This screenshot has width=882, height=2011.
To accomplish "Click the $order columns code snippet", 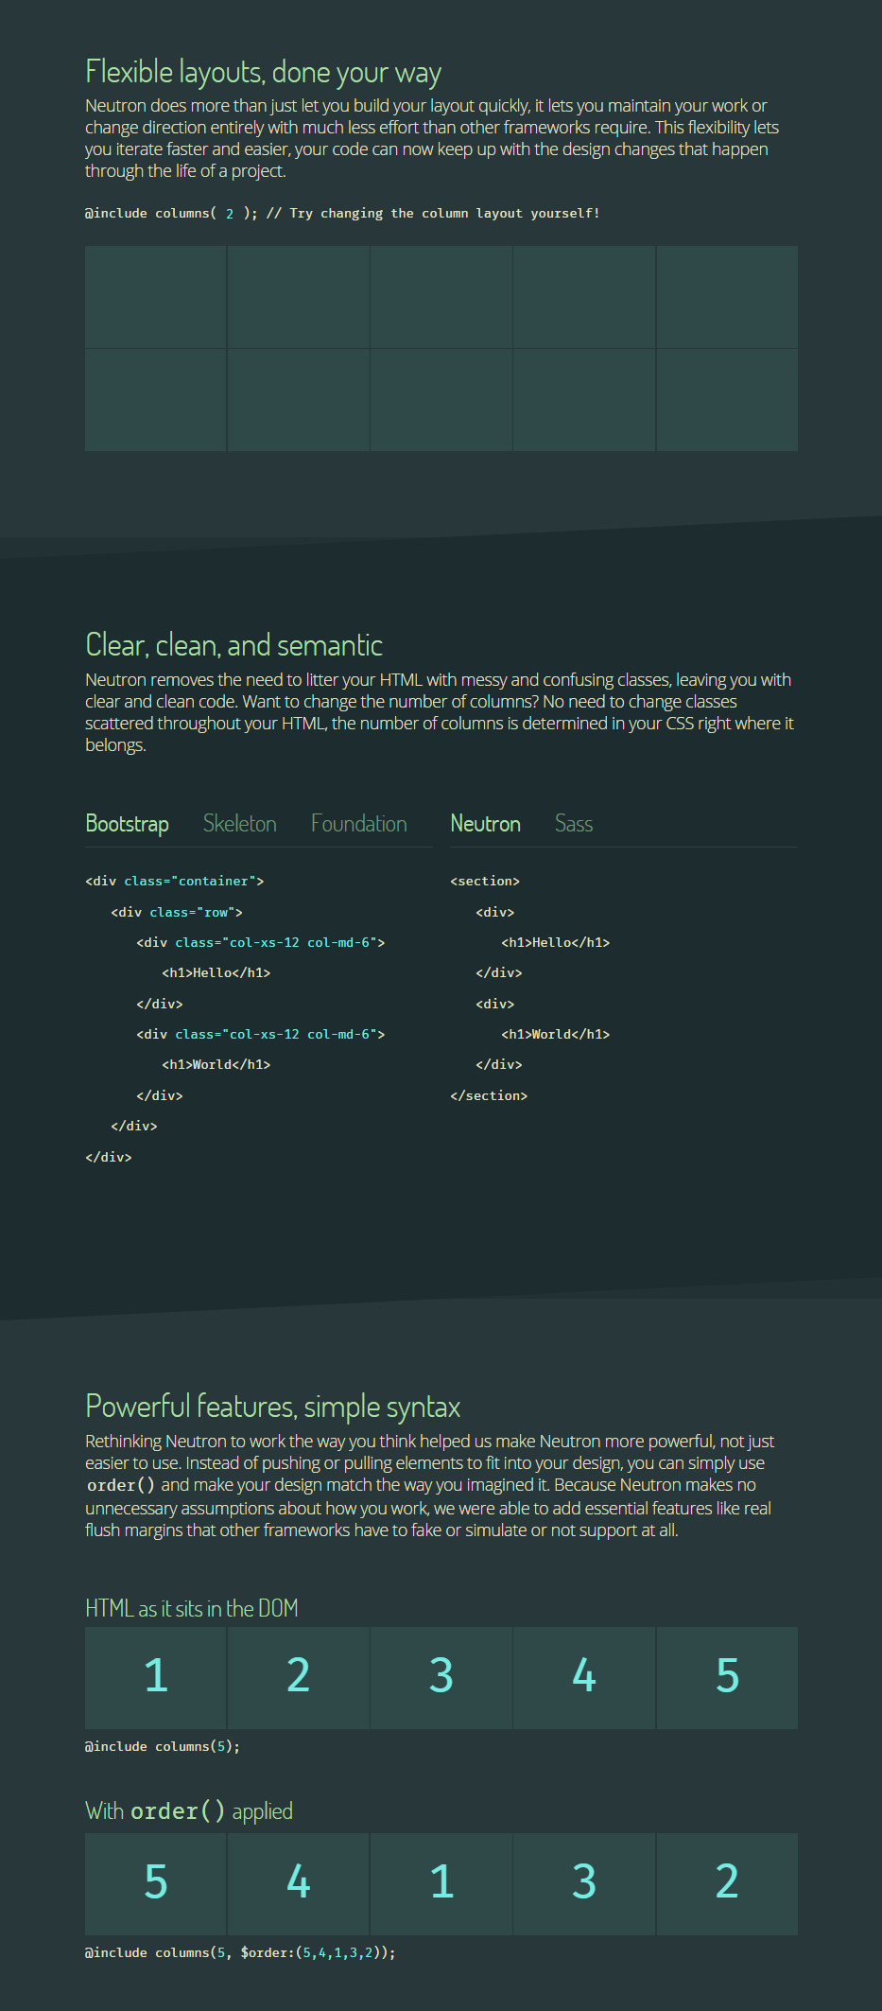I will (240, 1952).
